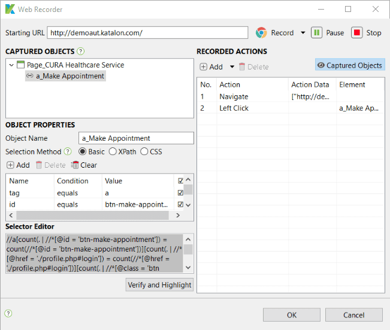Click the btn-make-appoint value cell
Screen dimensions: 390x330
pos(138,204)
